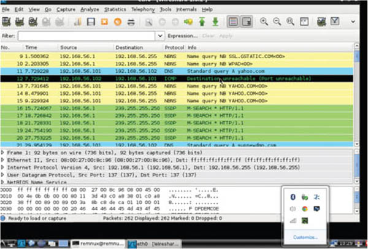Select packet 10 Name query NB WPAD

pyautogui.click(x=177, y=64)
